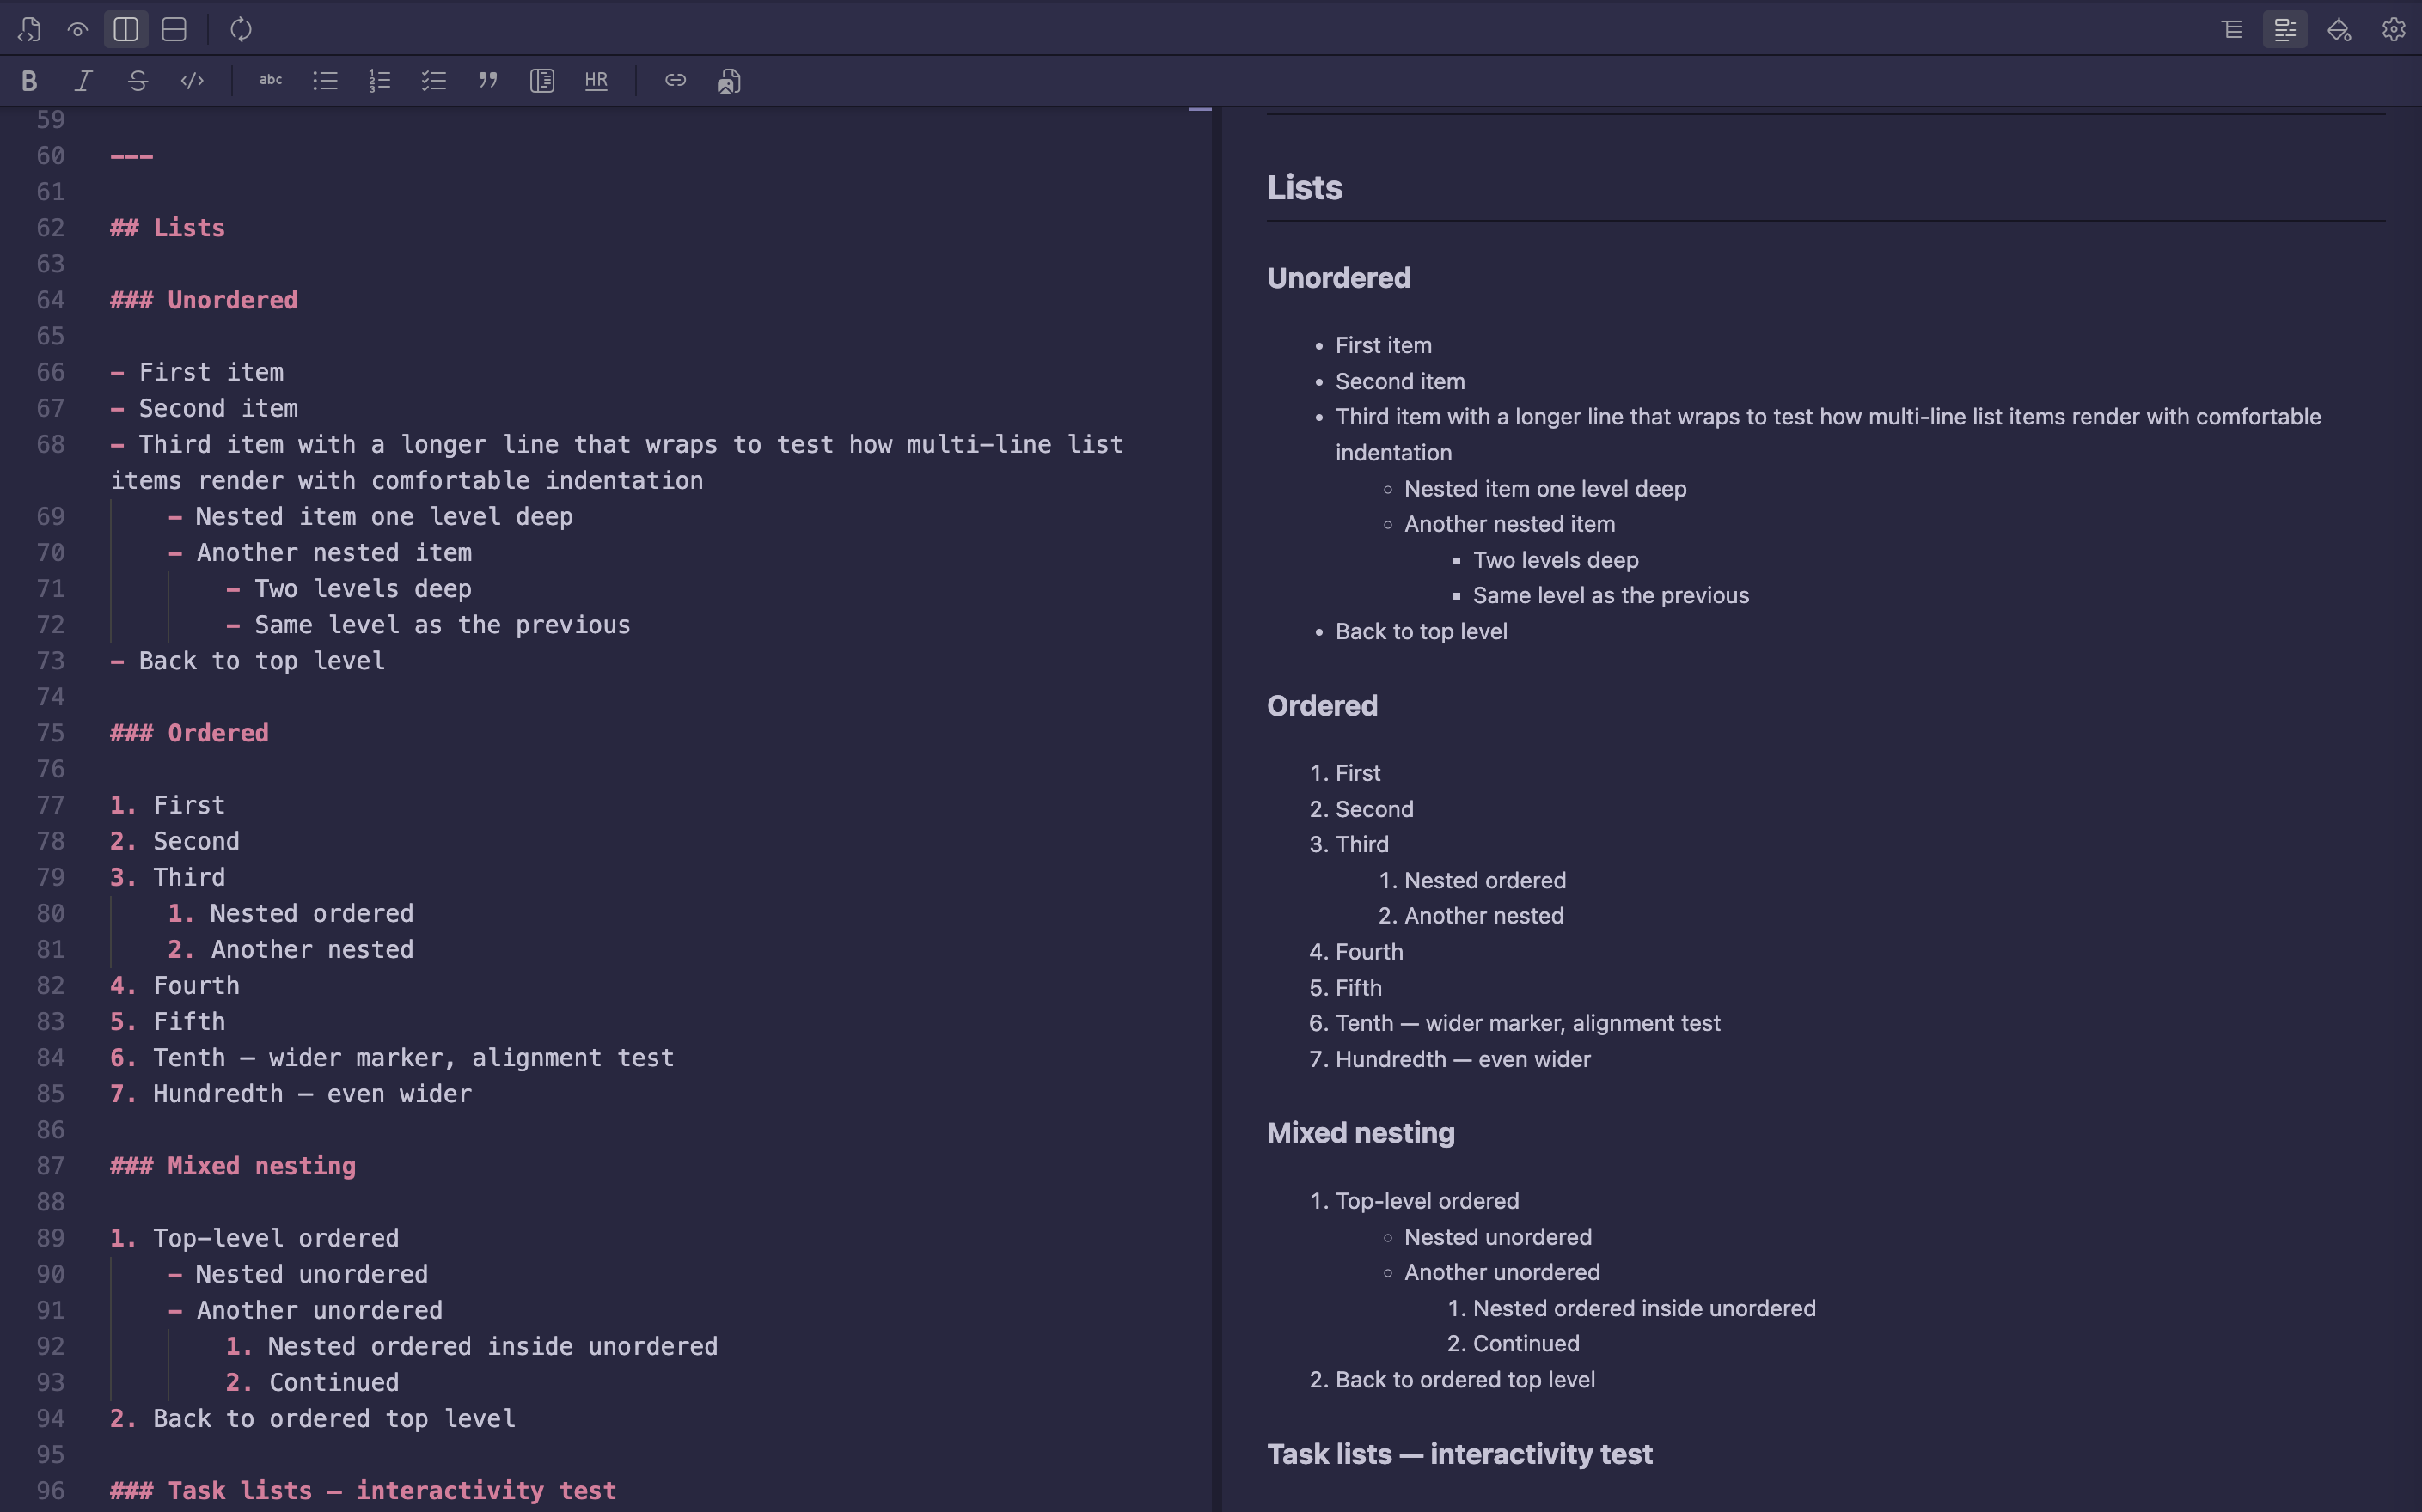This screenshot has width=2422, height=1512.
Task: Select the horizontal stacked split layout
Action: [x=174, y=29]
